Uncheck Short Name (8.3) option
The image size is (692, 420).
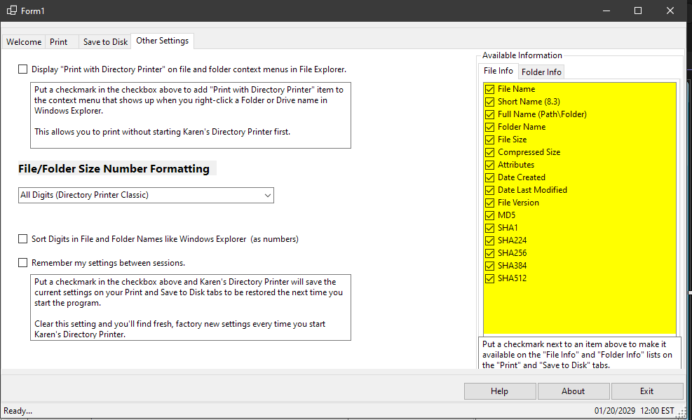click(489, 102)
